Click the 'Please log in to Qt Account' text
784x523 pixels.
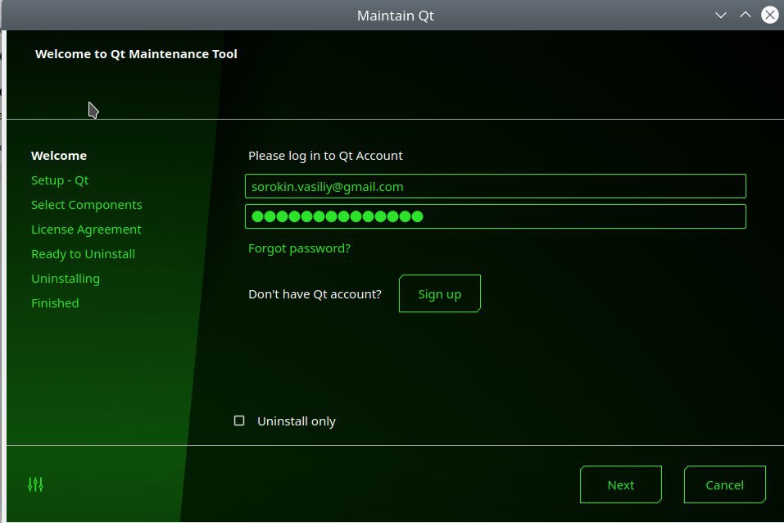[325, 156]
